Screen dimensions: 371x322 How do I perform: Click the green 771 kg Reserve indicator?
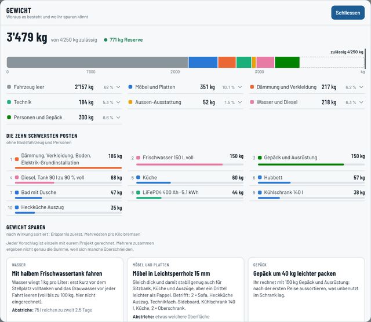click(x=123, y=40)
